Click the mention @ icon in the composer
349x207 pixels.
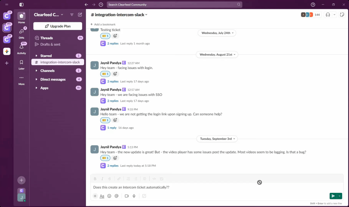[x=117, y=196]
